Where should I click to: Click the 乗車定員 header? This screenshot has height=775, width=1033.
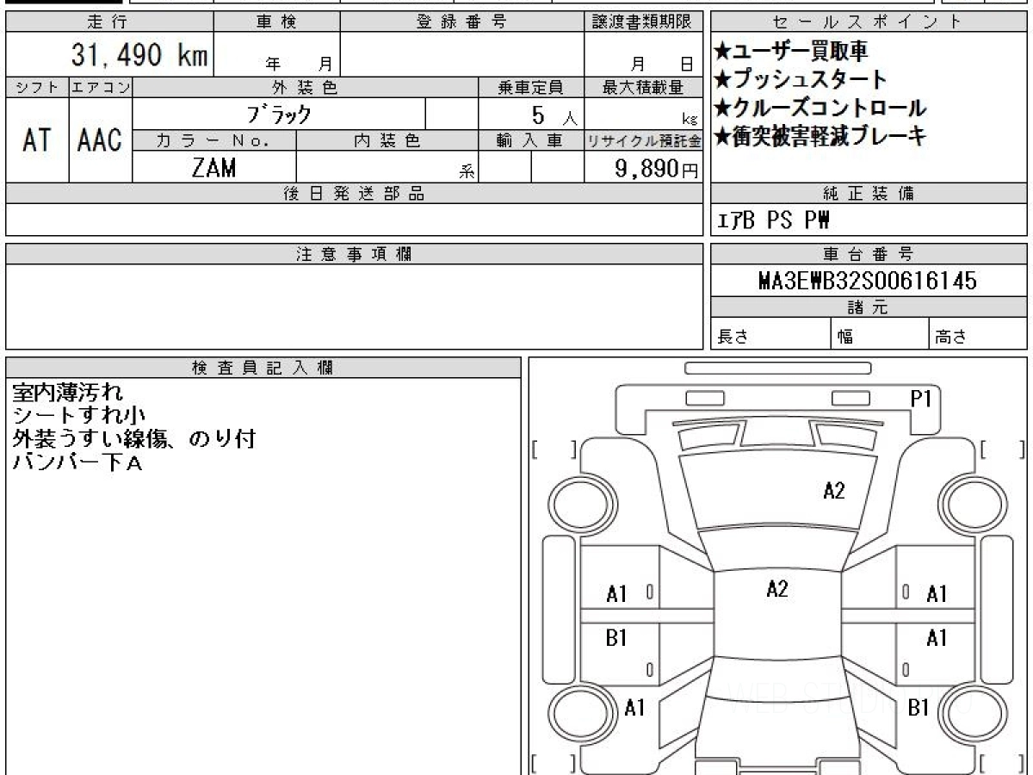point(531,87)
